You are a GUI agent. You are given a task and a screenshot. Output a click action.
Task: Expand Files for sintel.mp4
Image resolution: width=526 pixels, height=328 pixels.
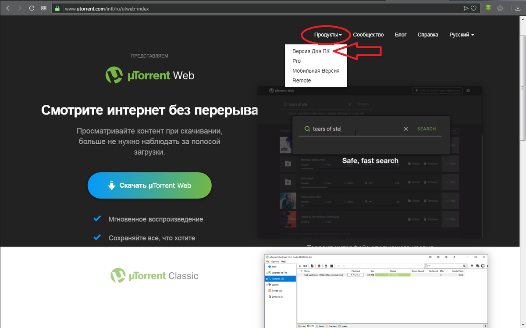[x=451, y=182]
